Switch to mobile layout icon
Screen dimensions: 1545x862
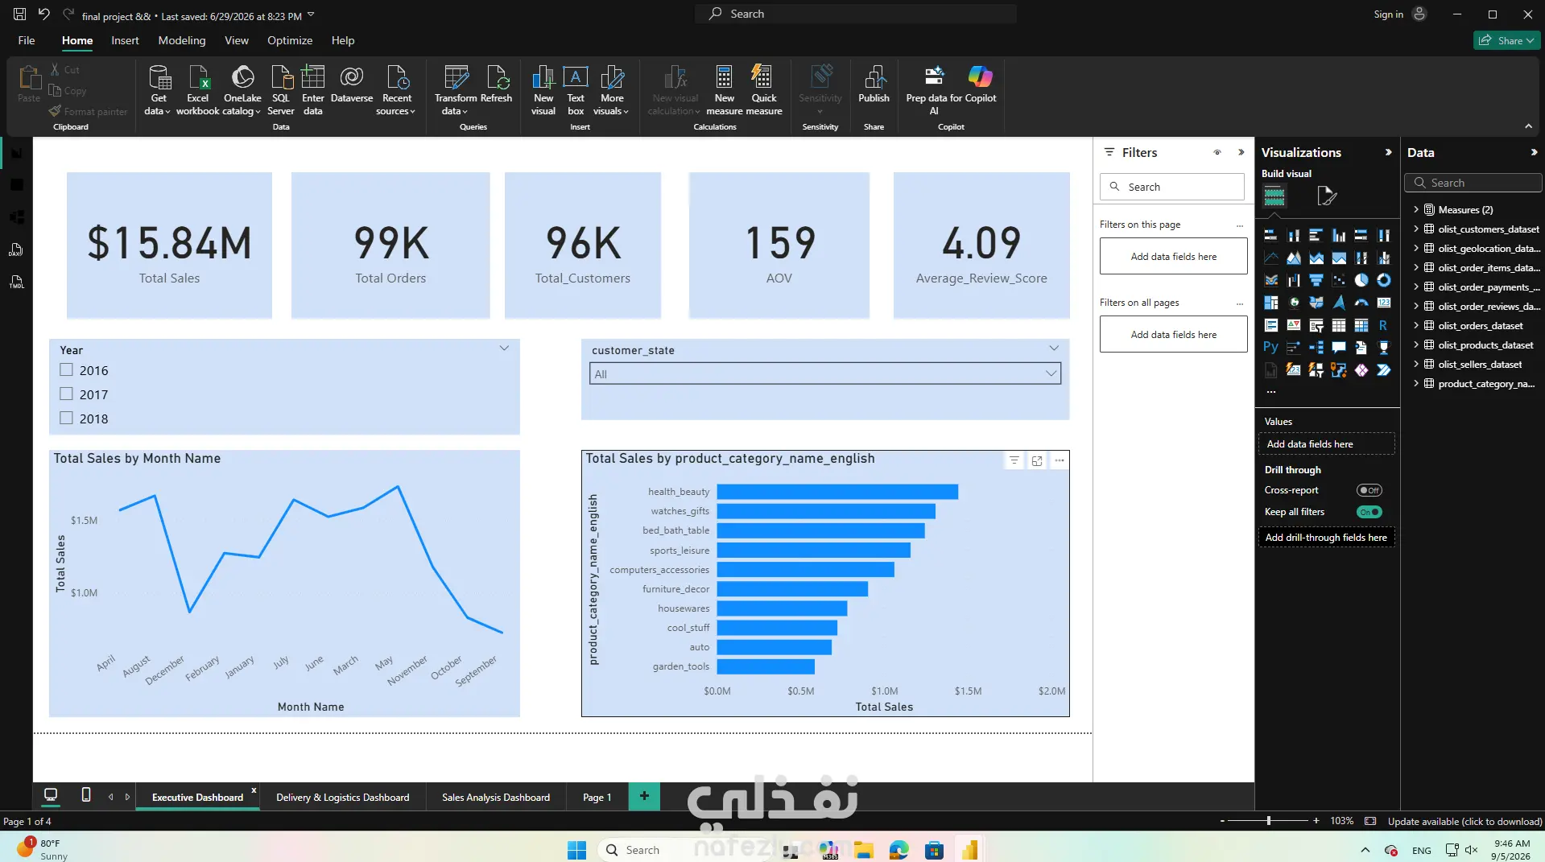86,795
